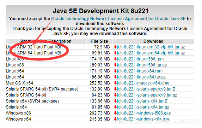This screenshot has height=128, width=202.
Task: Select the Solaris x64 (SVR4 package) label
Action: point(32,101)
